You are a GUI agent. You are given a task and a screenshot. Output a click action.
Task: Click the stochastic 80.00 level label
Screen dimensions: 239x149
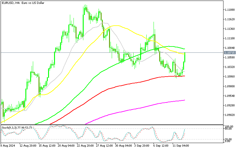(229, 129)
